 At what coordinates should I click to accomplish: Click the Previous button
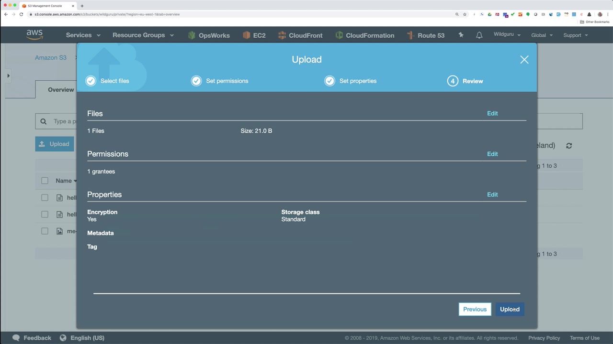(475, 309)
